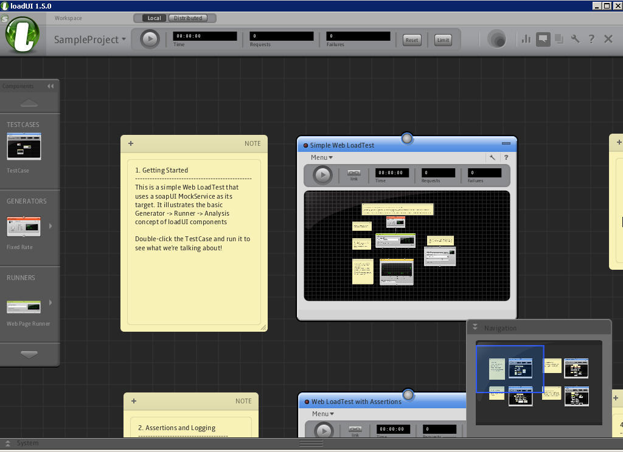Open help in Simple Web LoadTest
623x452 pixels.
click(506, 157)
